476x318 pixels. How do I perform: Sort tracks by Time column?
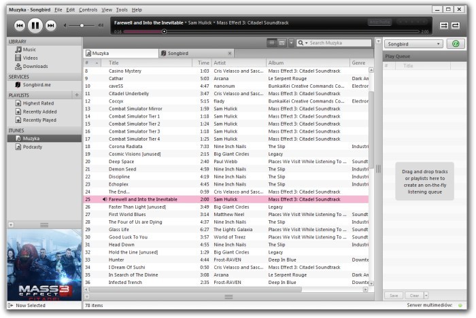coord(202,63)
